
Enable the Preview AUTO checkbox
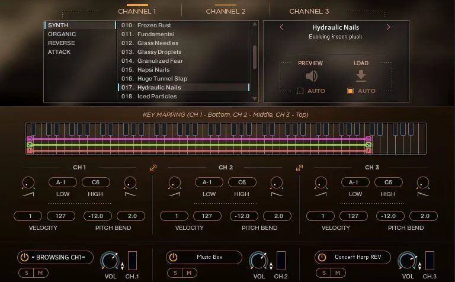pos(300,91)
